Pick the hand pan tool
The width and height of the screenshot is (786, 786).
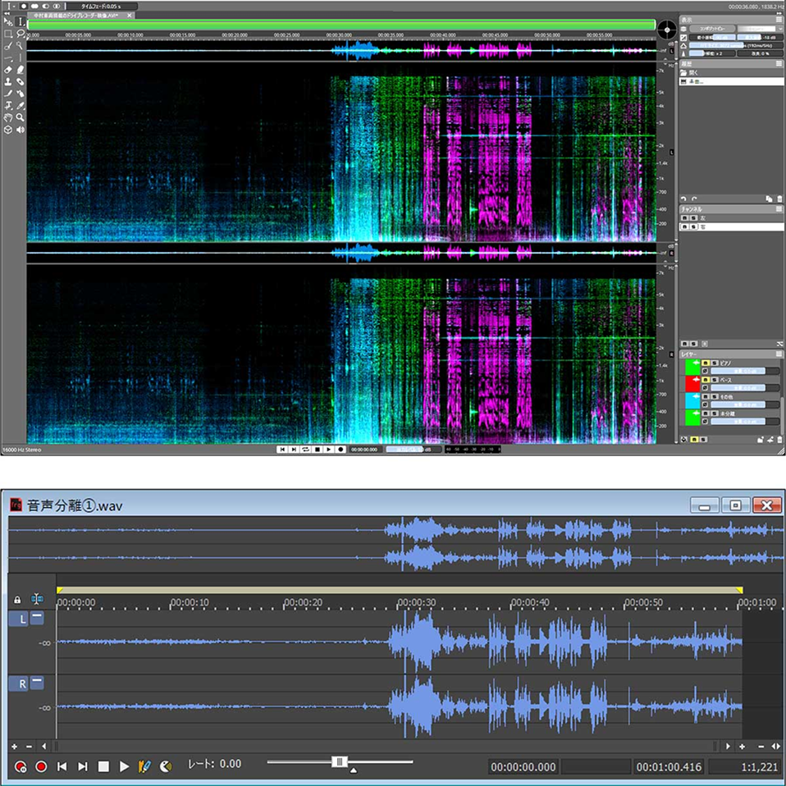tap(7, 117)
